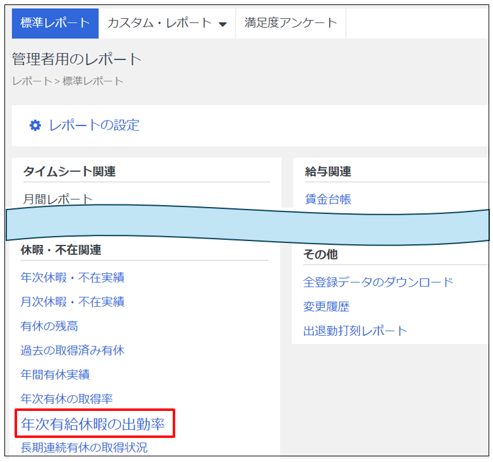The height and width of the screenshot is (462, 493).
Task: Expand the カスタム・レポート dropdown arrow
Action: (223, 25)
